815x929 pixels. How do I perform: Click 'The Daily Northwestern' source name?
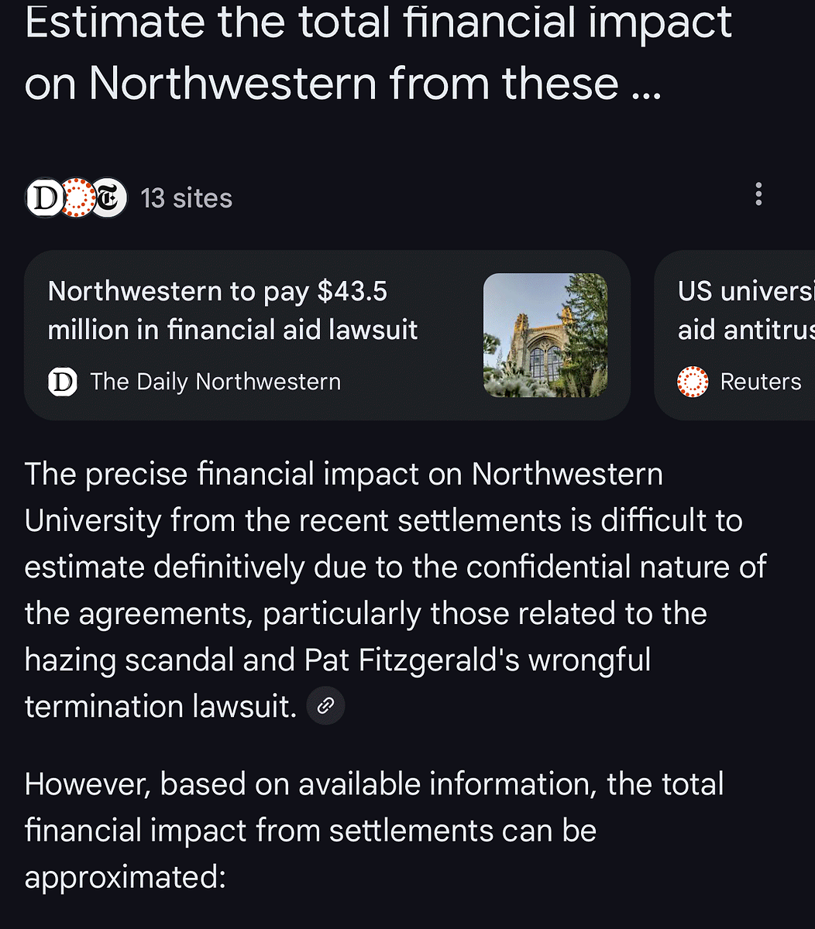click(215, 382)
